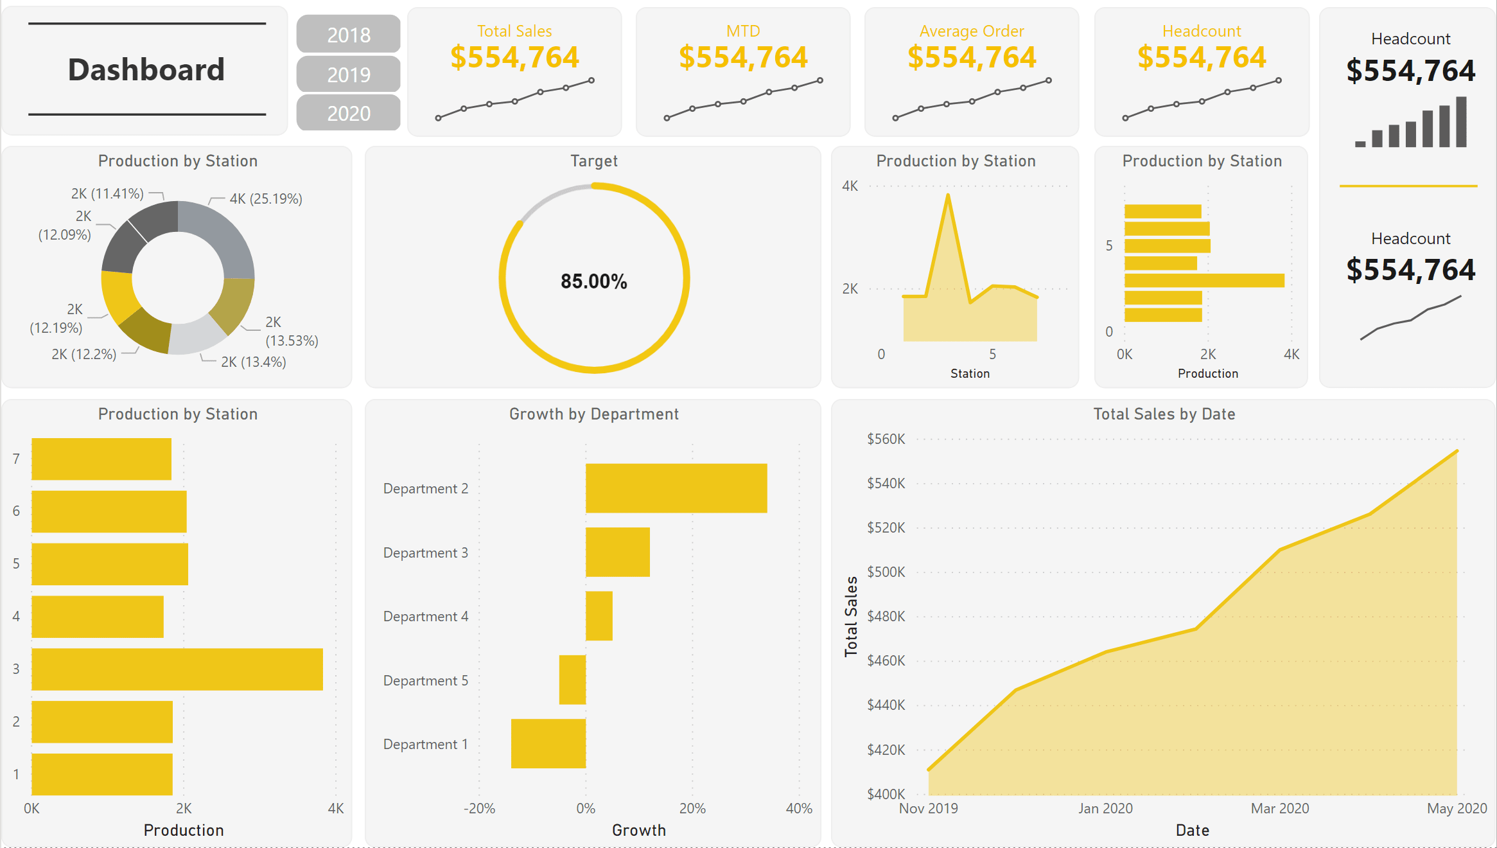Viewport: 1497px width, 848px height.
Task: Click the MTD KPI card
Action: click(743, 71)
